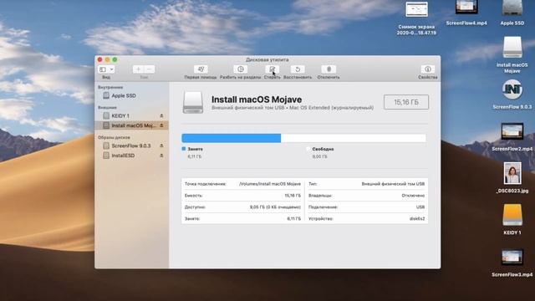Select ScreenFlow 9.0.3 disk image in sidebar
This screenshot has height=301, width=535.
pyautogui.click(x=132, y=145)
